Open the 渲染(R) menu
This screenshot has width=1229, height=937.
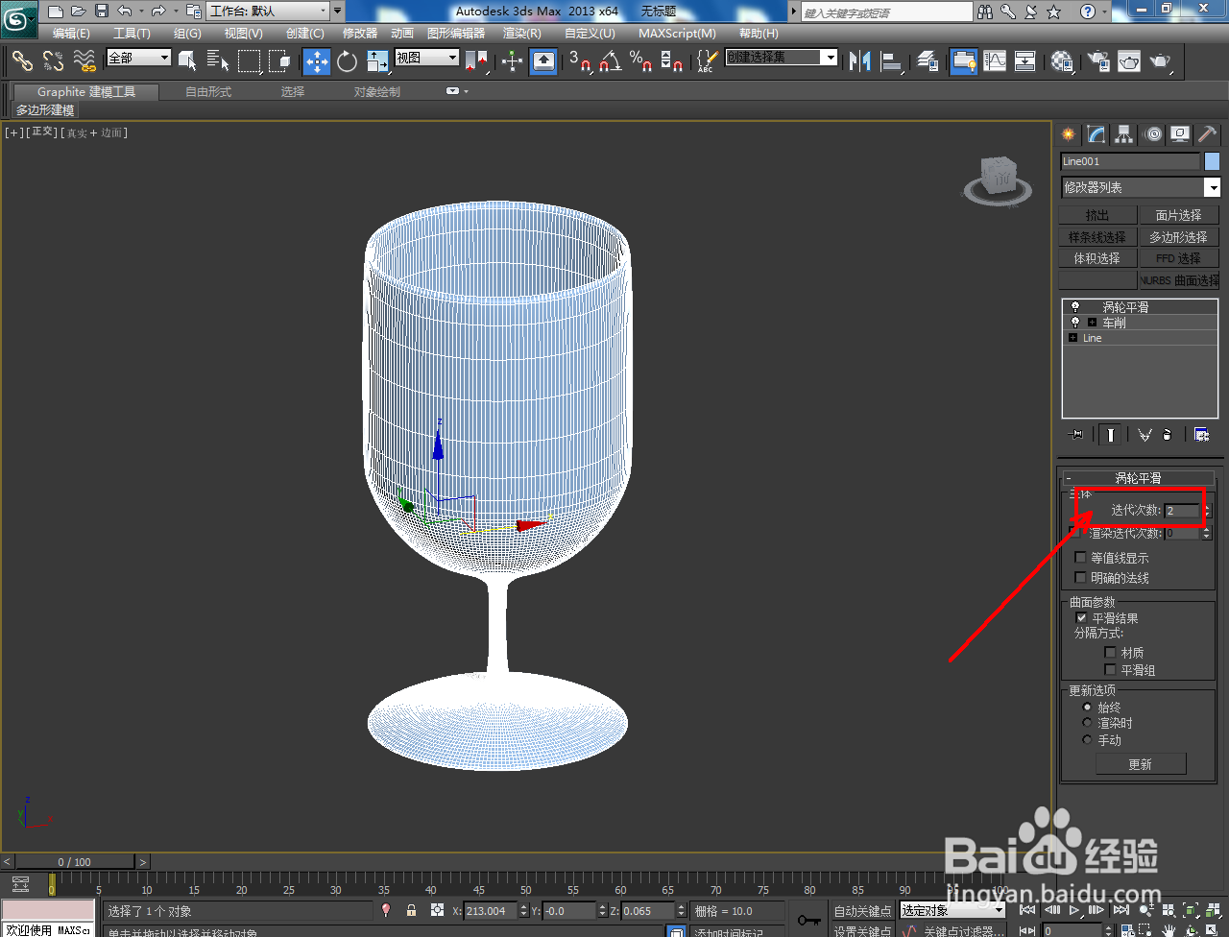(522, 34)
